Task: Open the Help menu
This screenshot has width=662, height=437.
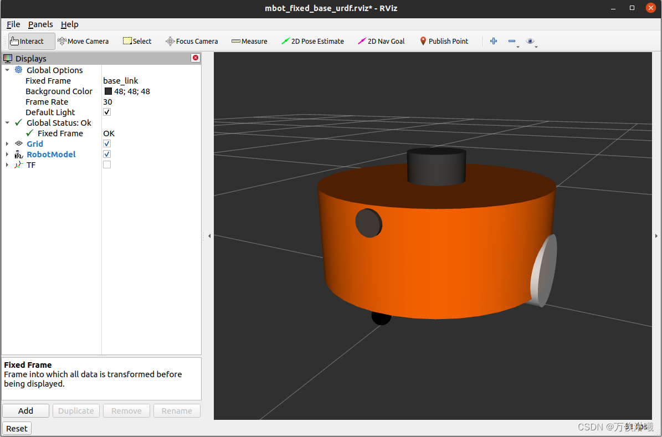Action: [x=70, y=24]
